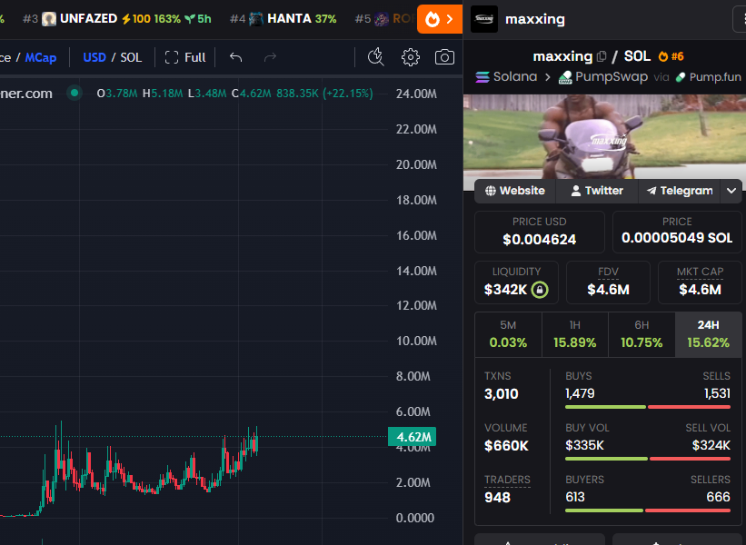Open chart settings gear icon

[x=411, y=57]
